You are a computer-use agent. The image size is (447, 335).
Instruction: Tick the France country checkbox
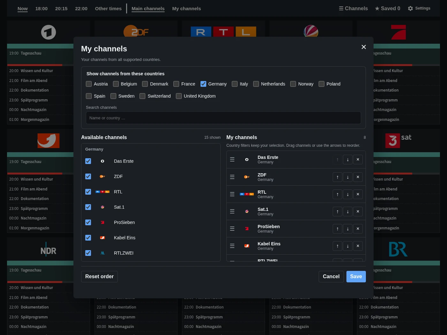click(x=176, y=84)
